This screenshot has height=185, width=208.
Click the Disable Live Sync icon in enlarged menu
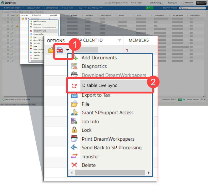(74, 86)
